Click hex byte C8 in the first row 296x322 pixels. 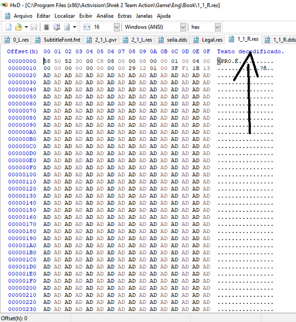(100, 61)
